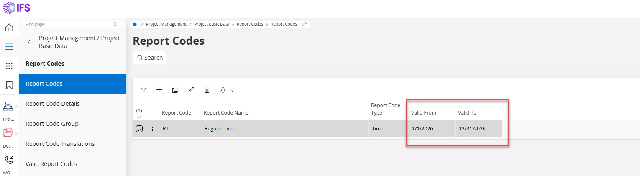Follow the first Report Codes breadcrumb

[250, 24]
